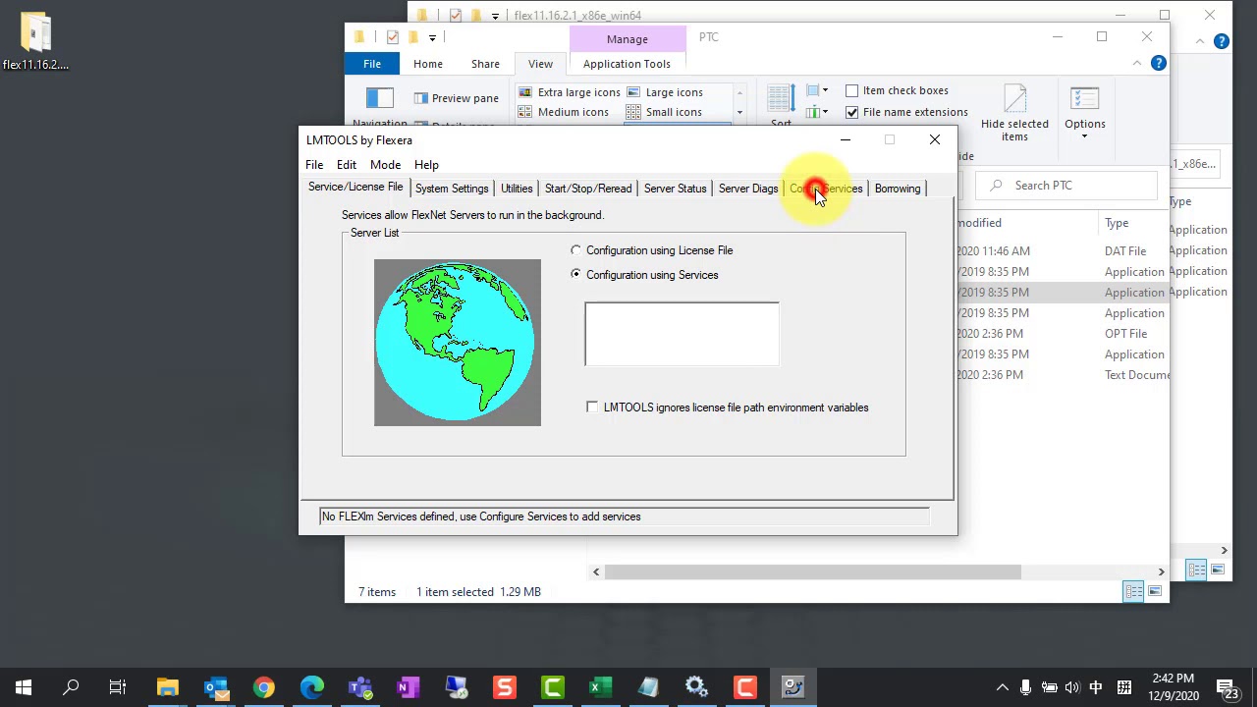Open OneNote from the taskbar

pos(408,687)
